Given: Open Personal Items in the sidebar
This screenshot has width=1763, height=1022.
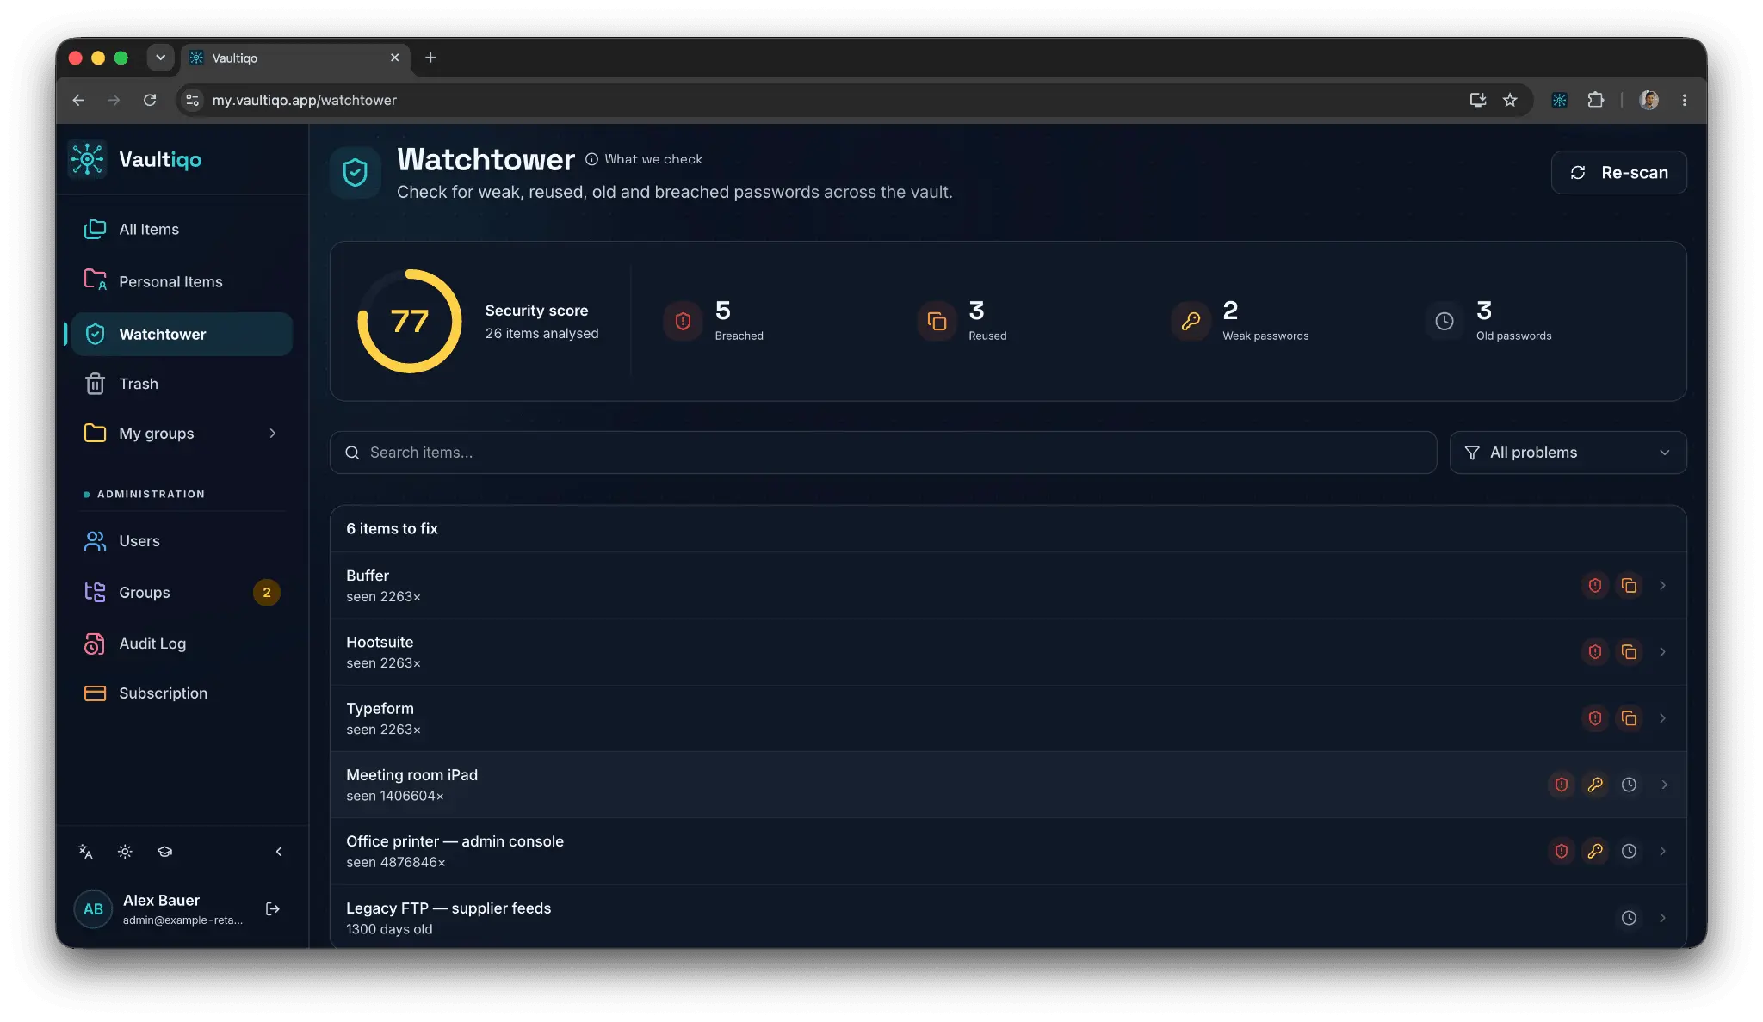Looking at the screenshot, I should pyautogui.click(x=182, y=281).
